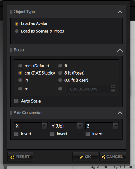The width and height of the screenshot is (135, 169).
Task: Choose 8 ft (Poser) scale
Action: 60,73
